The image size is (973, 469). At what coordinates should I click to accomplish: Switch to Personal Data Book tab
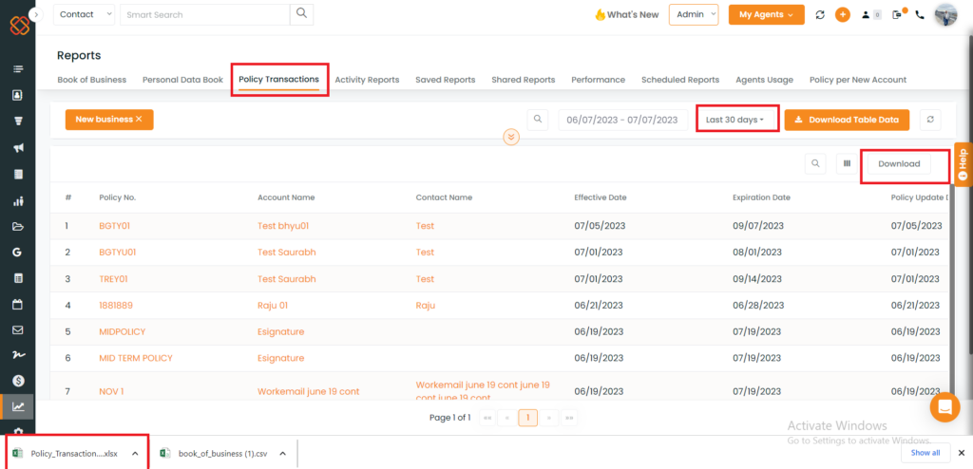pyautogui.click(x=183, y=80)
